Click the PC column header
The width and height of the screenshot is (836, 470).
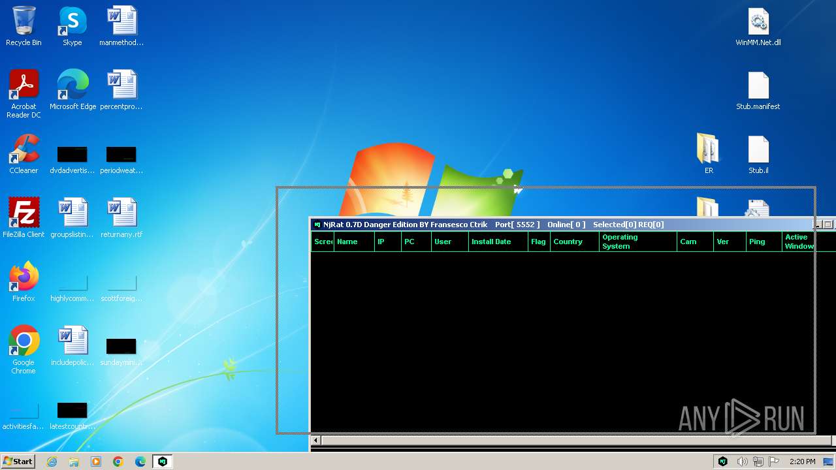click(x=416, y=242)
